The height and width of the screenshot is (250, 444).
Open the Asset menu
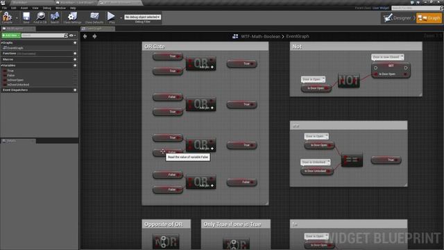pyautogui.click(x=24, y=8)
